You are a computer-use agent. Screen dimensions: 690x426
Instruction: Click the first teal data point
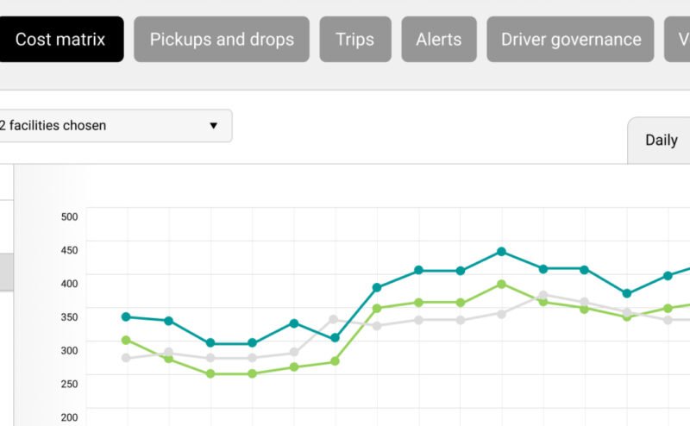(126, 316)
